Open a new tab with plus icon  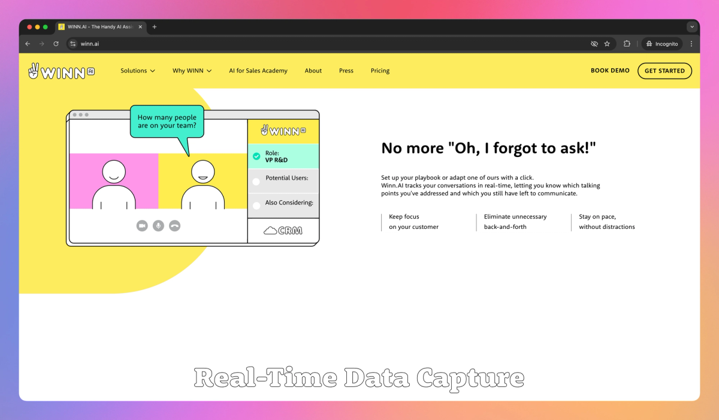(x=155, y=27)
